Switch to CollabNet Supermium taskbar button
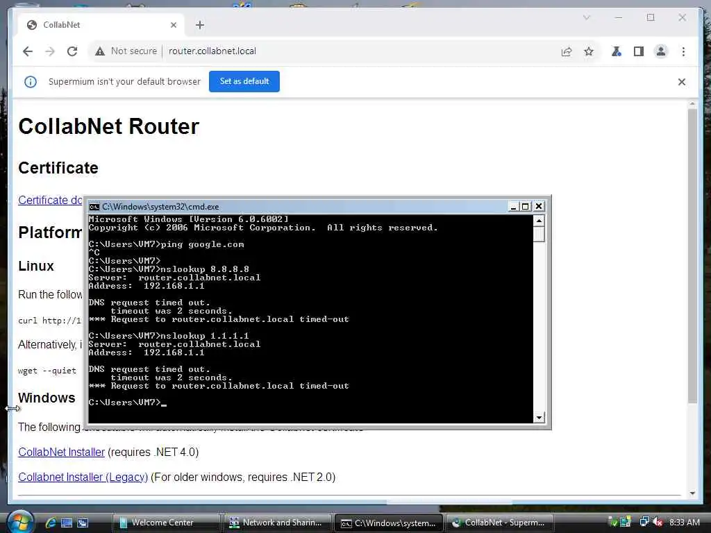This screenshot has width=711, height=533. point(500,523)
